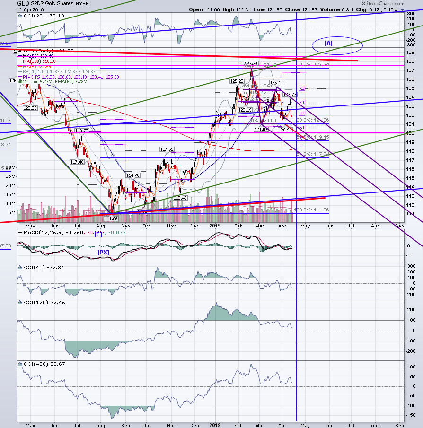The image size is (423, 428).
Task: Click the green Volume bars legend icon
Action: pyautogui.click(x=20, y=82)
